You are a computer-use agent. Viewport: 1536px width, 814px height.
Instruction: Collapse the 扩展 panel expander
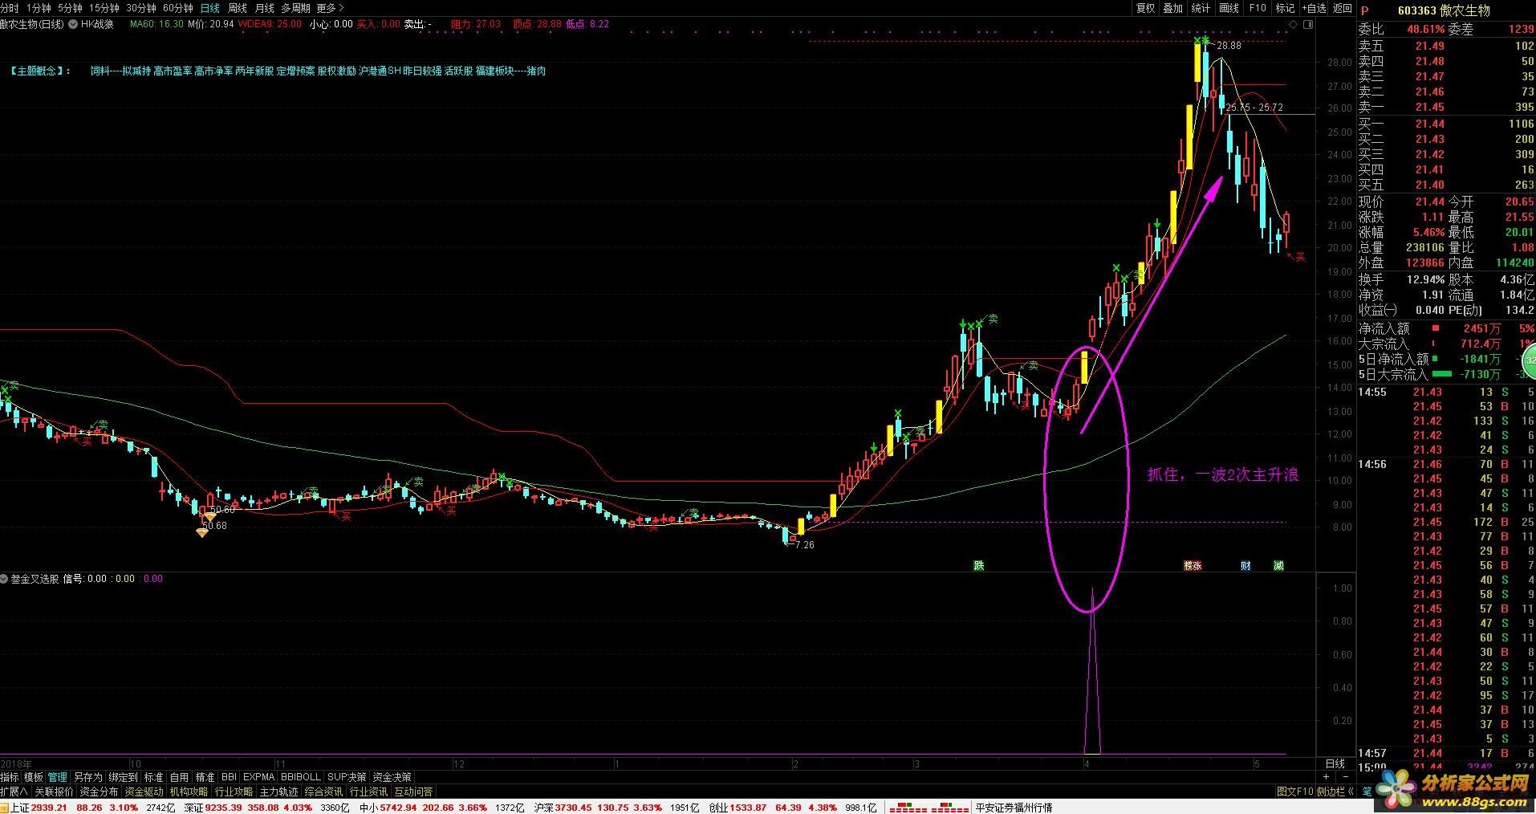click(14, 792)
